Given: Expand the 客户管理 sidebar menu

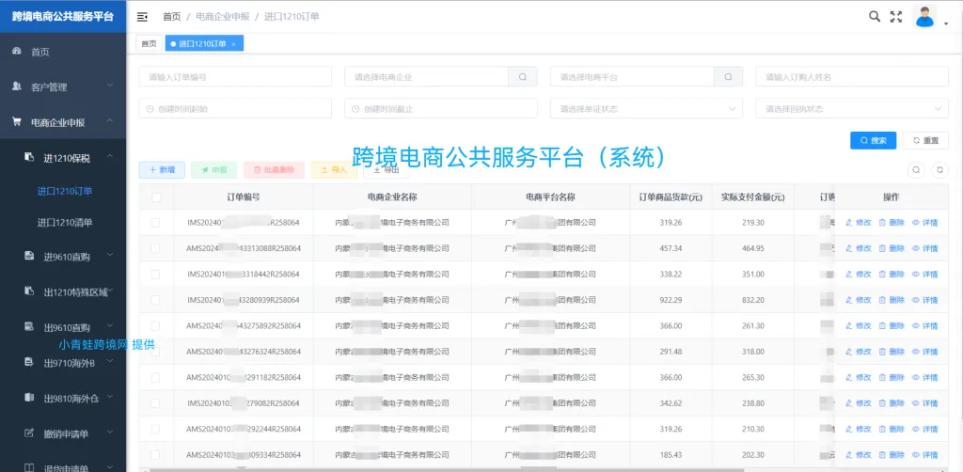Looking at the screenshot, I should pos(63,87).
